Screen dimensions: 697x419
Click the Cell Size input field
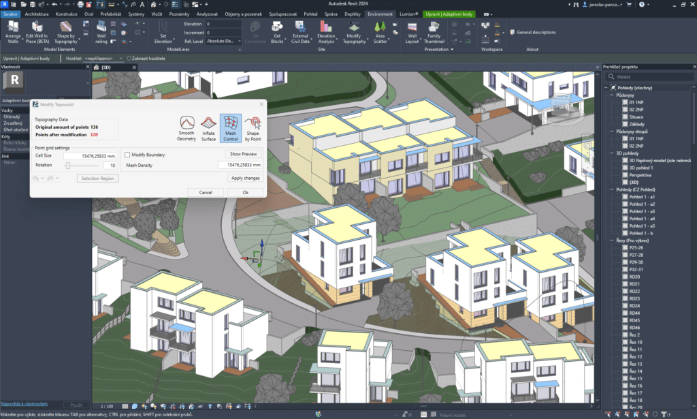tap(90, 156)
